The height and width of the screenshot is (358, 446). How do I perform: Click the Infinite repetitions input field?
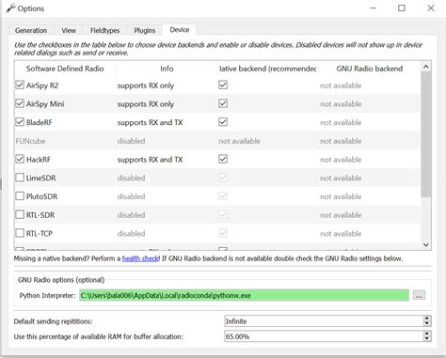click(x=324, y=321)
